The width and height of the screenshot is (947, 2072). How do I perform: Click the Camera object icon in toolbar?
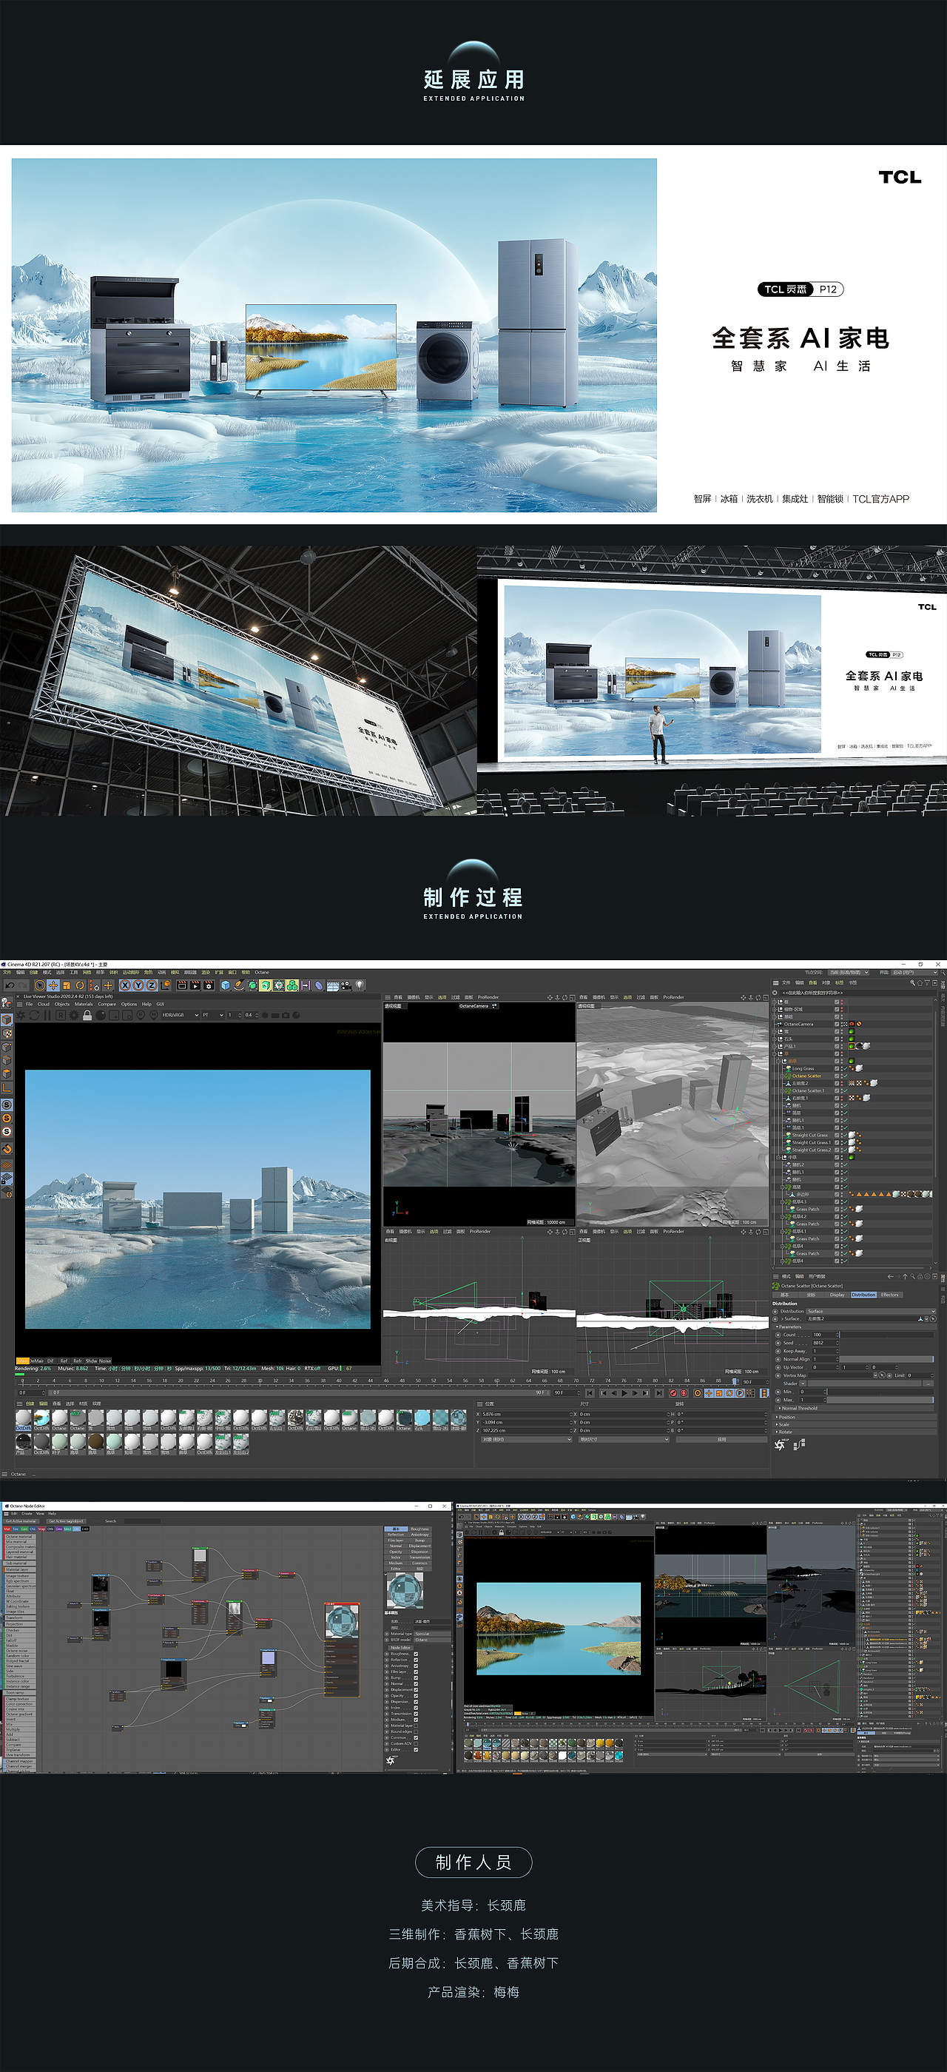pyautogui.click(x=345, y=985)
